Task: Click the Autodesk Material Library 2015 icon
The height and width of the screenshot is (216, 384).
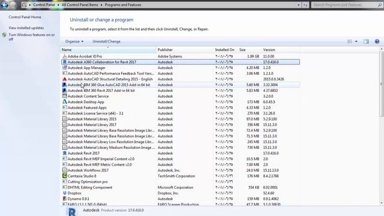Action: click(x=65, y=119)
